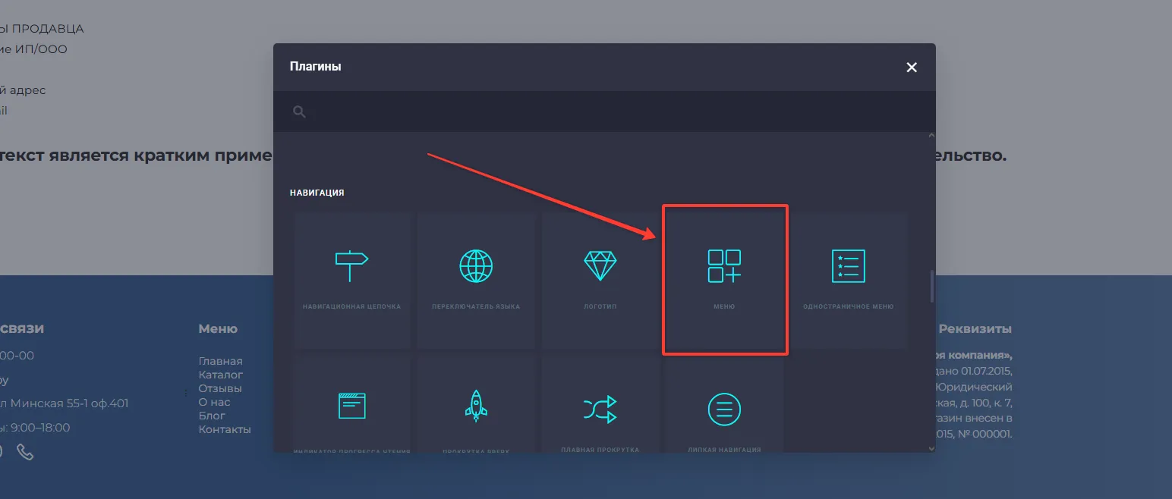Add the Логотип diamond plugin

(600, 281)
